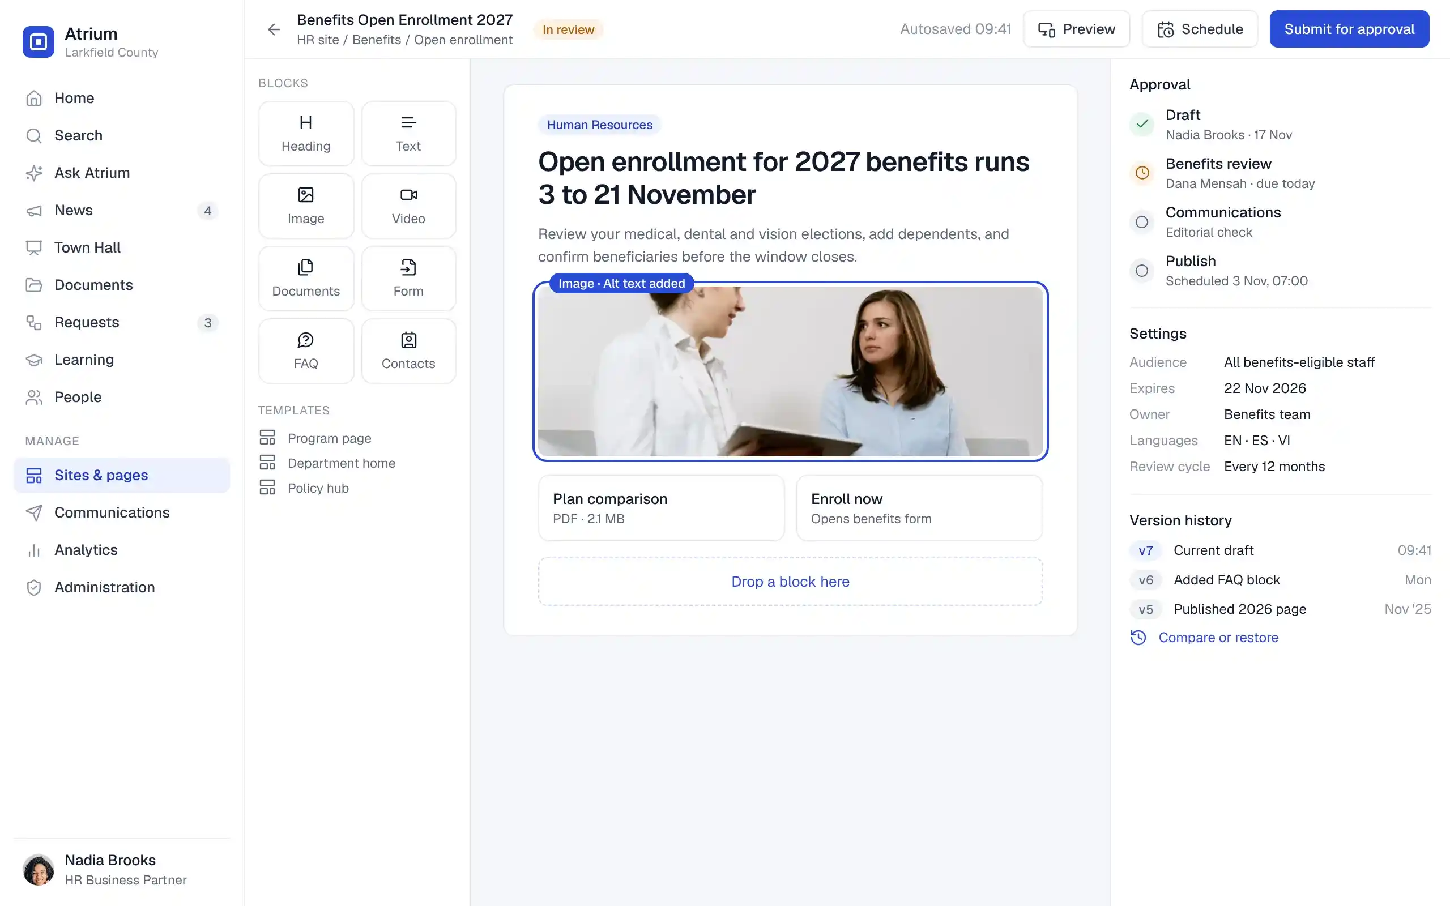
Task: Insert a Contacts block
Action: (408, 351)
